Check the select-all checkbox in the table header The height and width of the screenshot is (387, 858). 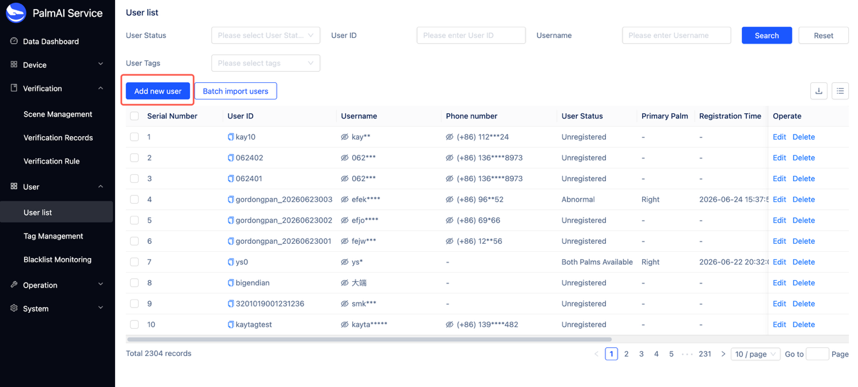[x=134, y=116]
